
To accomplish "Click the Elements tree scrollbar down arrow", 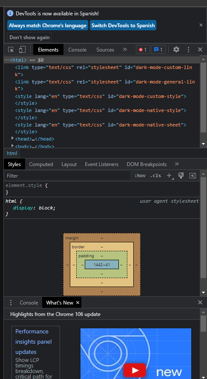I will tap(203, 144).
